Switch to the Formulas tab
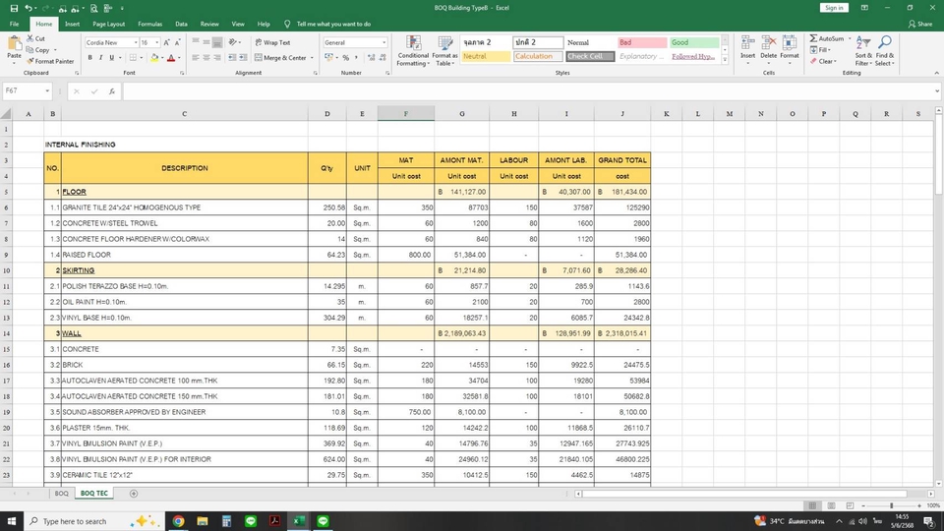The image size is (944, 531). coord(149,24)
